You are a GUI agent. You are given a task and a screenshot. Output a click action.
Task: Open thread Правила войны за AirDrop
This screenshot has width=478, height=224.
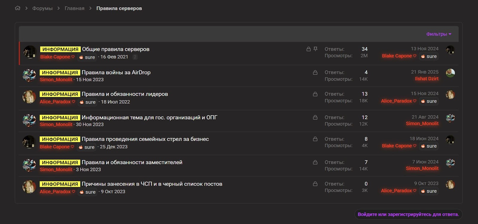tap(116, 73)
